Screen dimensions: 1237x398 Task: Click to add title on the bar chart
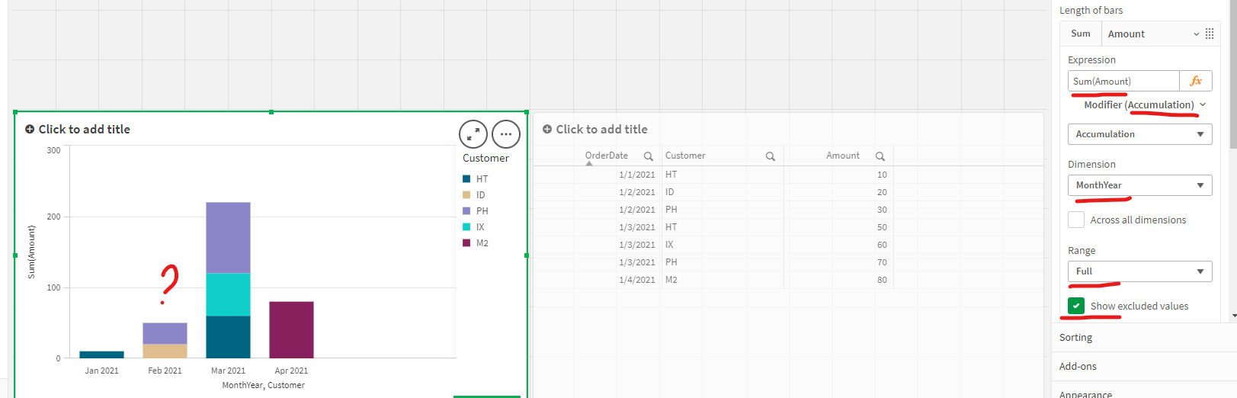coord(85,130)
